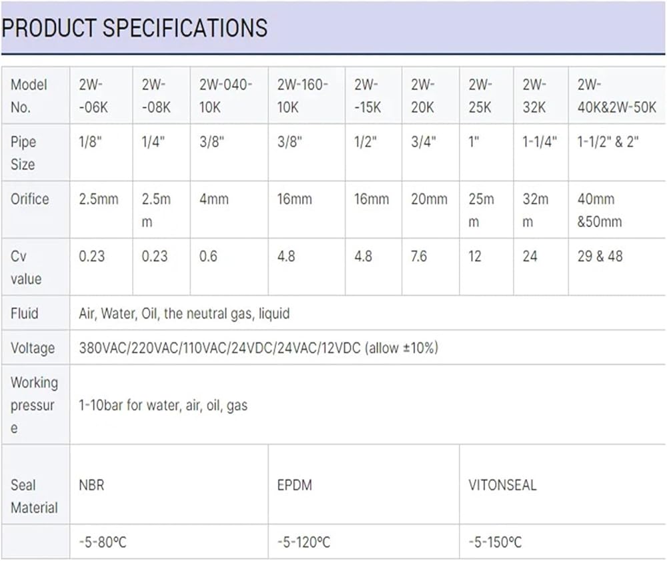Select the 2W-06K model cell
This screenshot has height=561, width=667.
pos(101,96)
